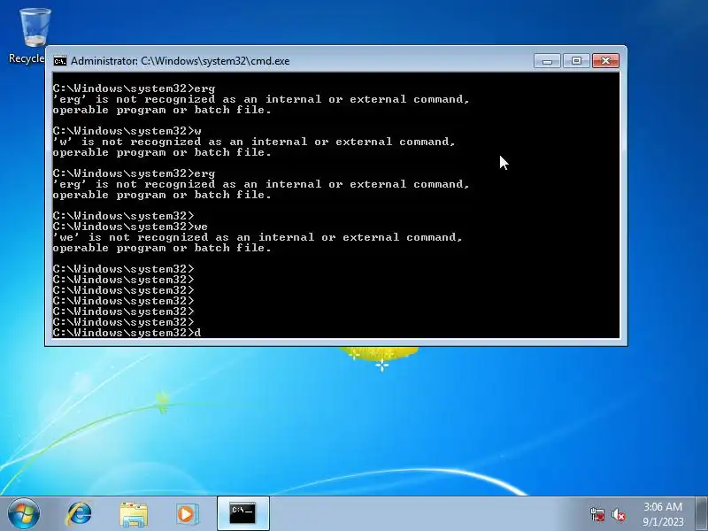Image resolution: width=708 pixels, height=531 pixels.
Task: Click the line "C:\Windows\system32>we"
Action: 130,227
